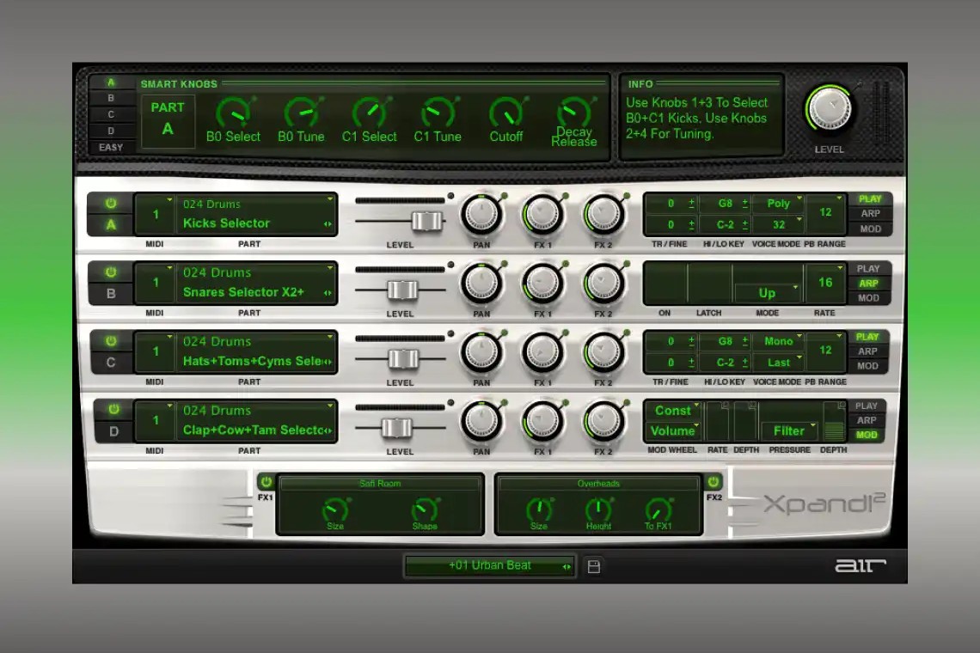The height and width of the screenshot is (653, 980).
Task: Toggle the FX1 power button
Action: tap(266, 482)
